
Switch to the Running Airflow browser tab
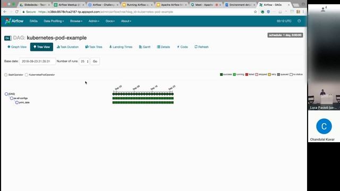coord(137,5)
